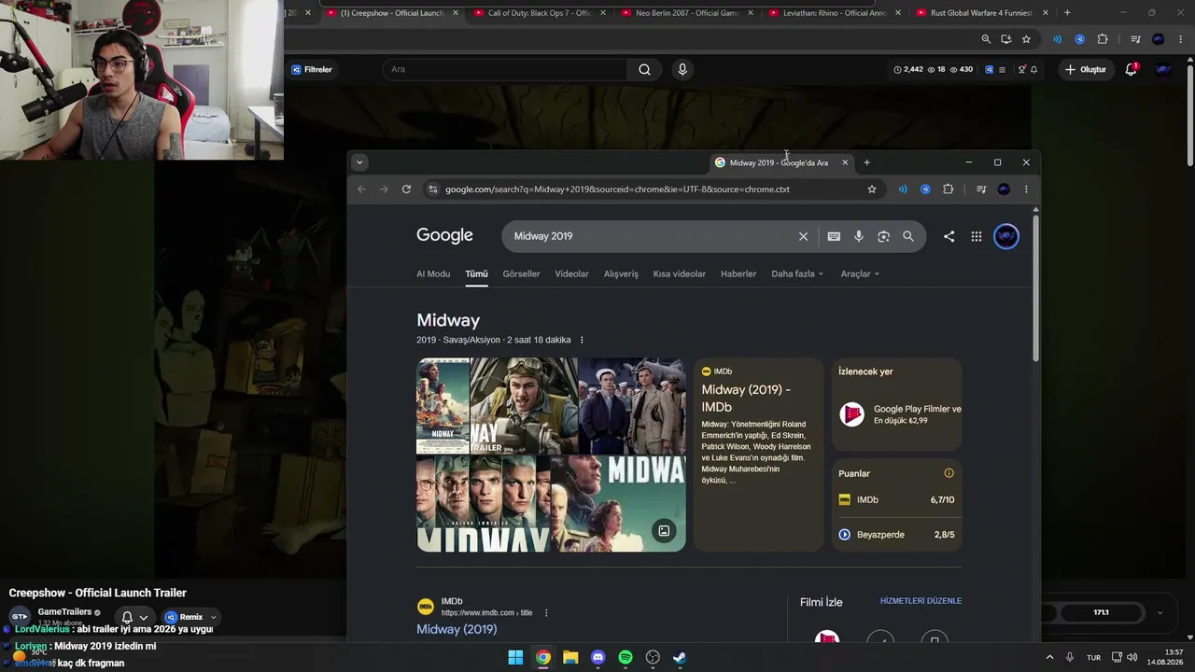Click the YouTube search magnifier button
This screenshot has height=672, width=1195.
644,69
